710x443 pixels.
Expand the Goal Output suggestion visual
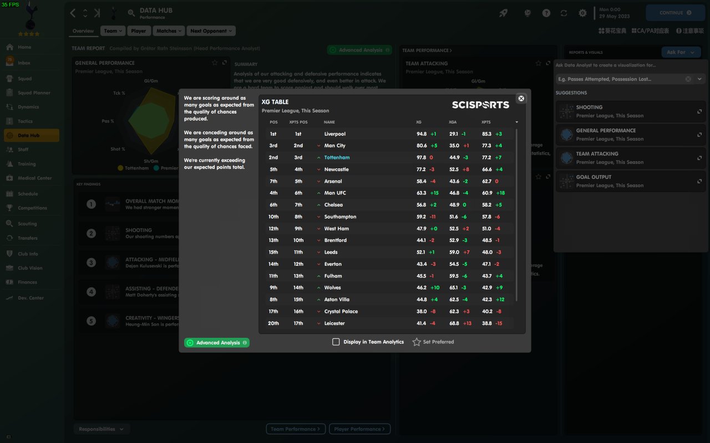coord(699,181)
